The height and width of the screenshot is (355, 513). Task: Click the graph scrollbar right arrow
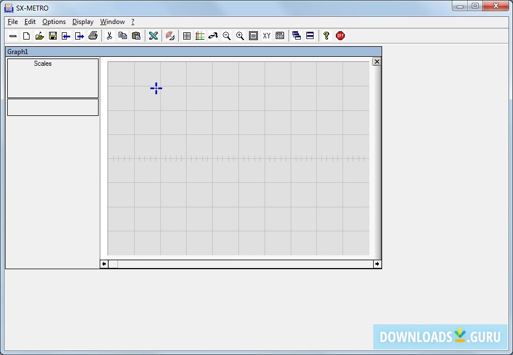click(x=377, y=264)
